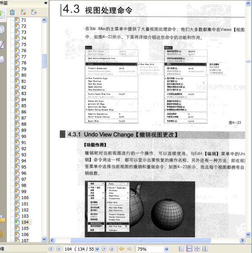Open the pages thumbnail panel icon

pos(2,30)
